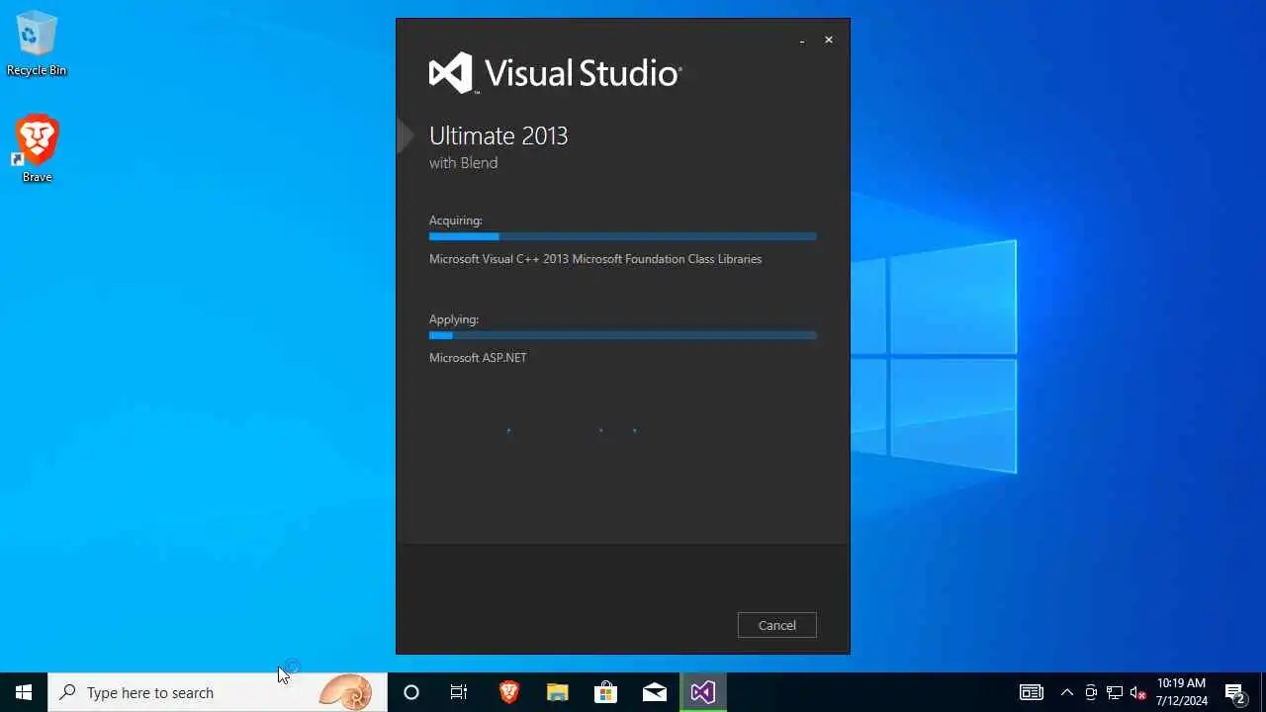Open Task View on the taskbar
This screenshot has height=712, width=1266.
point(459,692)
